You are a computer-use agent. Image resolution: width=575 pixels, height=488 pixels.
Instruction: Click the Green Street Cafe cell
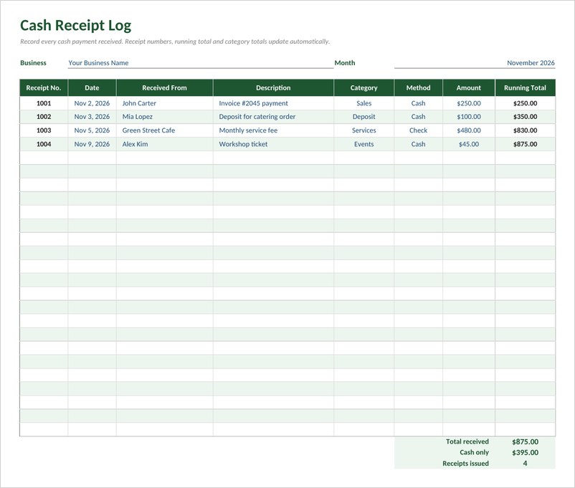click(x=165, y=130)
